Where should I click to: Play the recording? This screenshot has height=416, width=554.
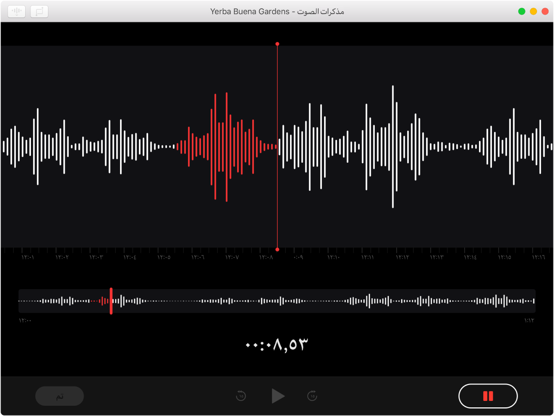(278, 396)
